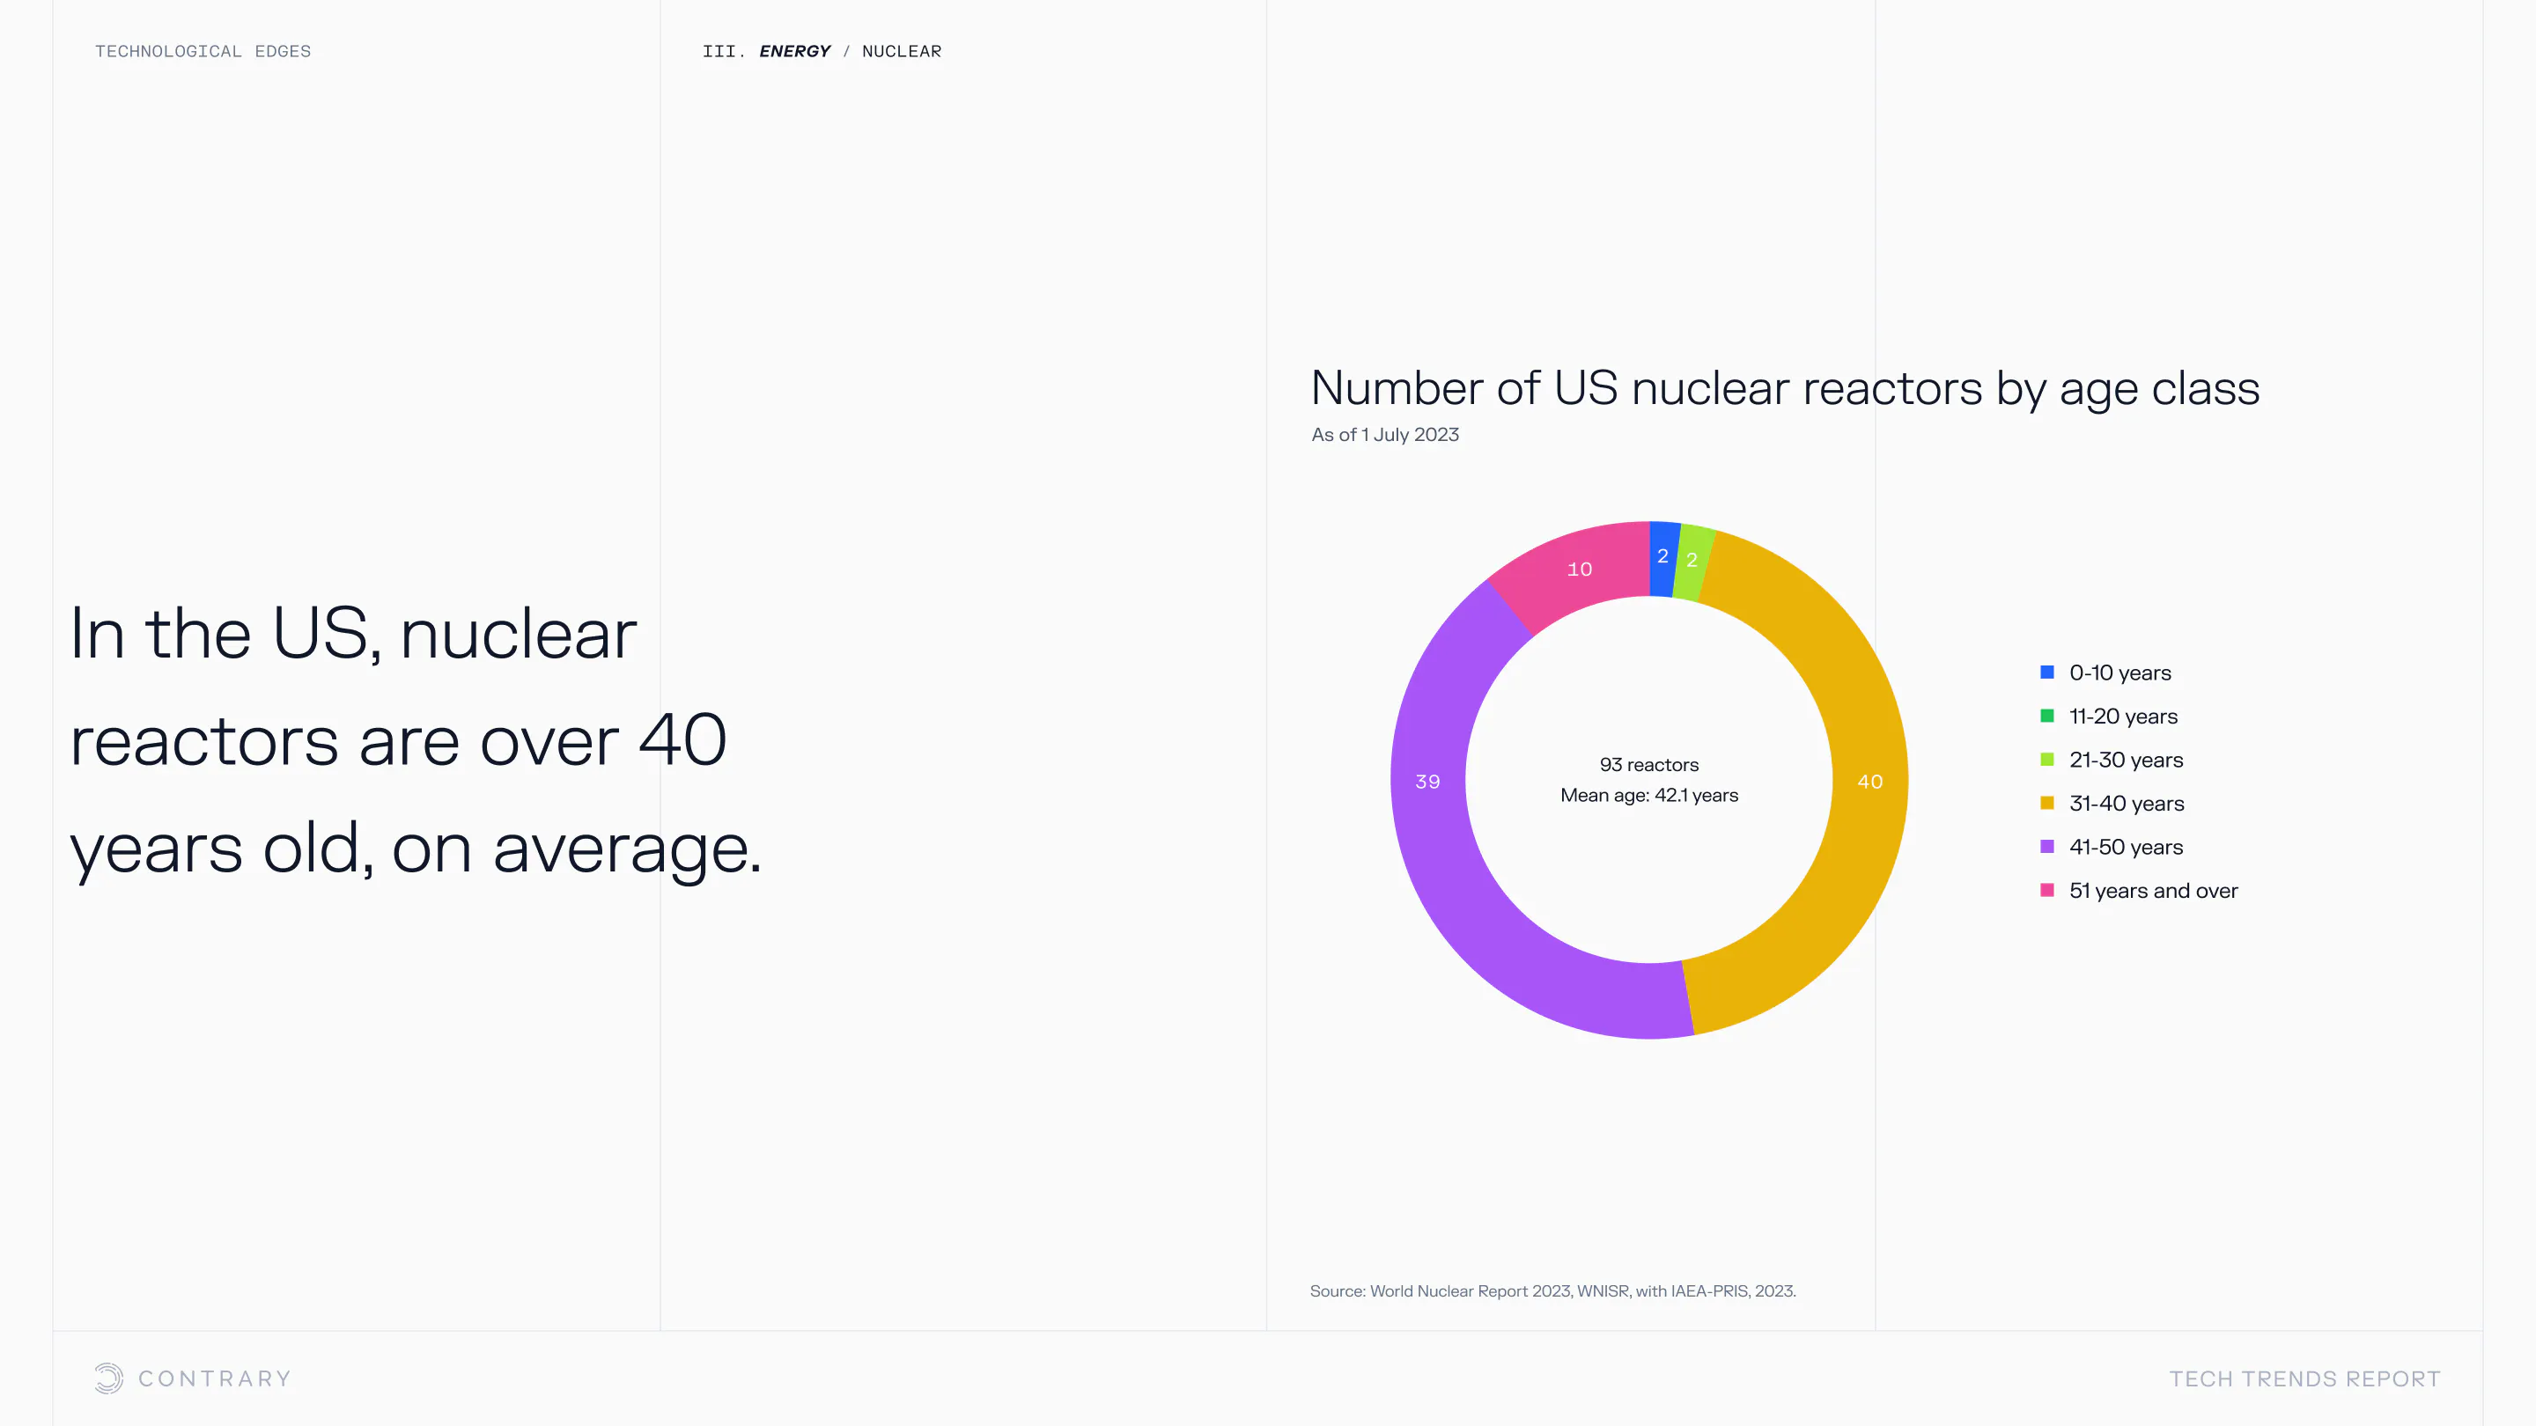Click the World Nuclear Report source citation

coord(1552,1290)
